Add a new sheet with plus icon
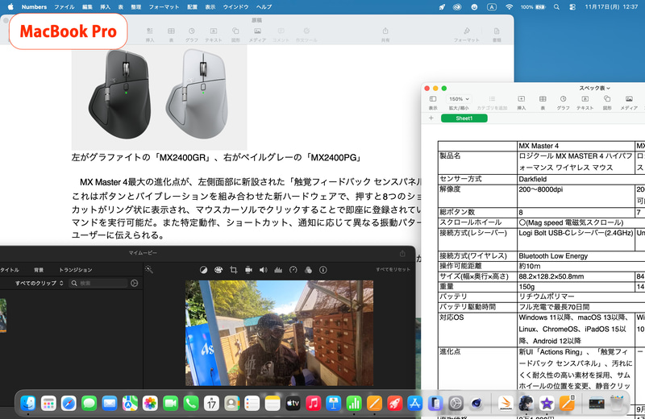 coord(431,118)
